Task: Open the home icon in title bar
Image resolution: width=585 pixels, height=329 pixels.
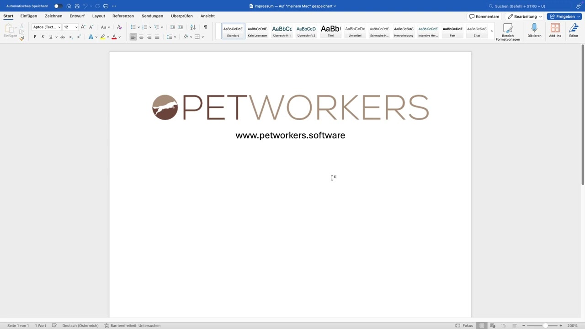Action: pyautogui.click(x=69, y=6)
